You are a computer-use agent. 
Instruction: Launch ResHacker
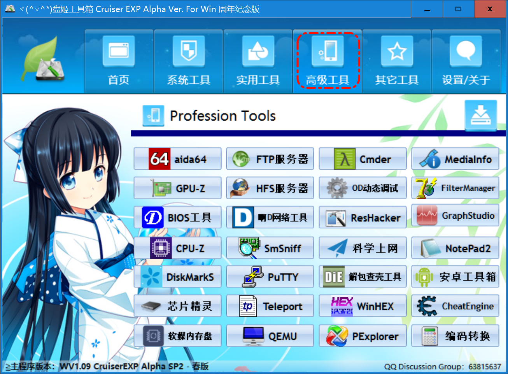363,217
